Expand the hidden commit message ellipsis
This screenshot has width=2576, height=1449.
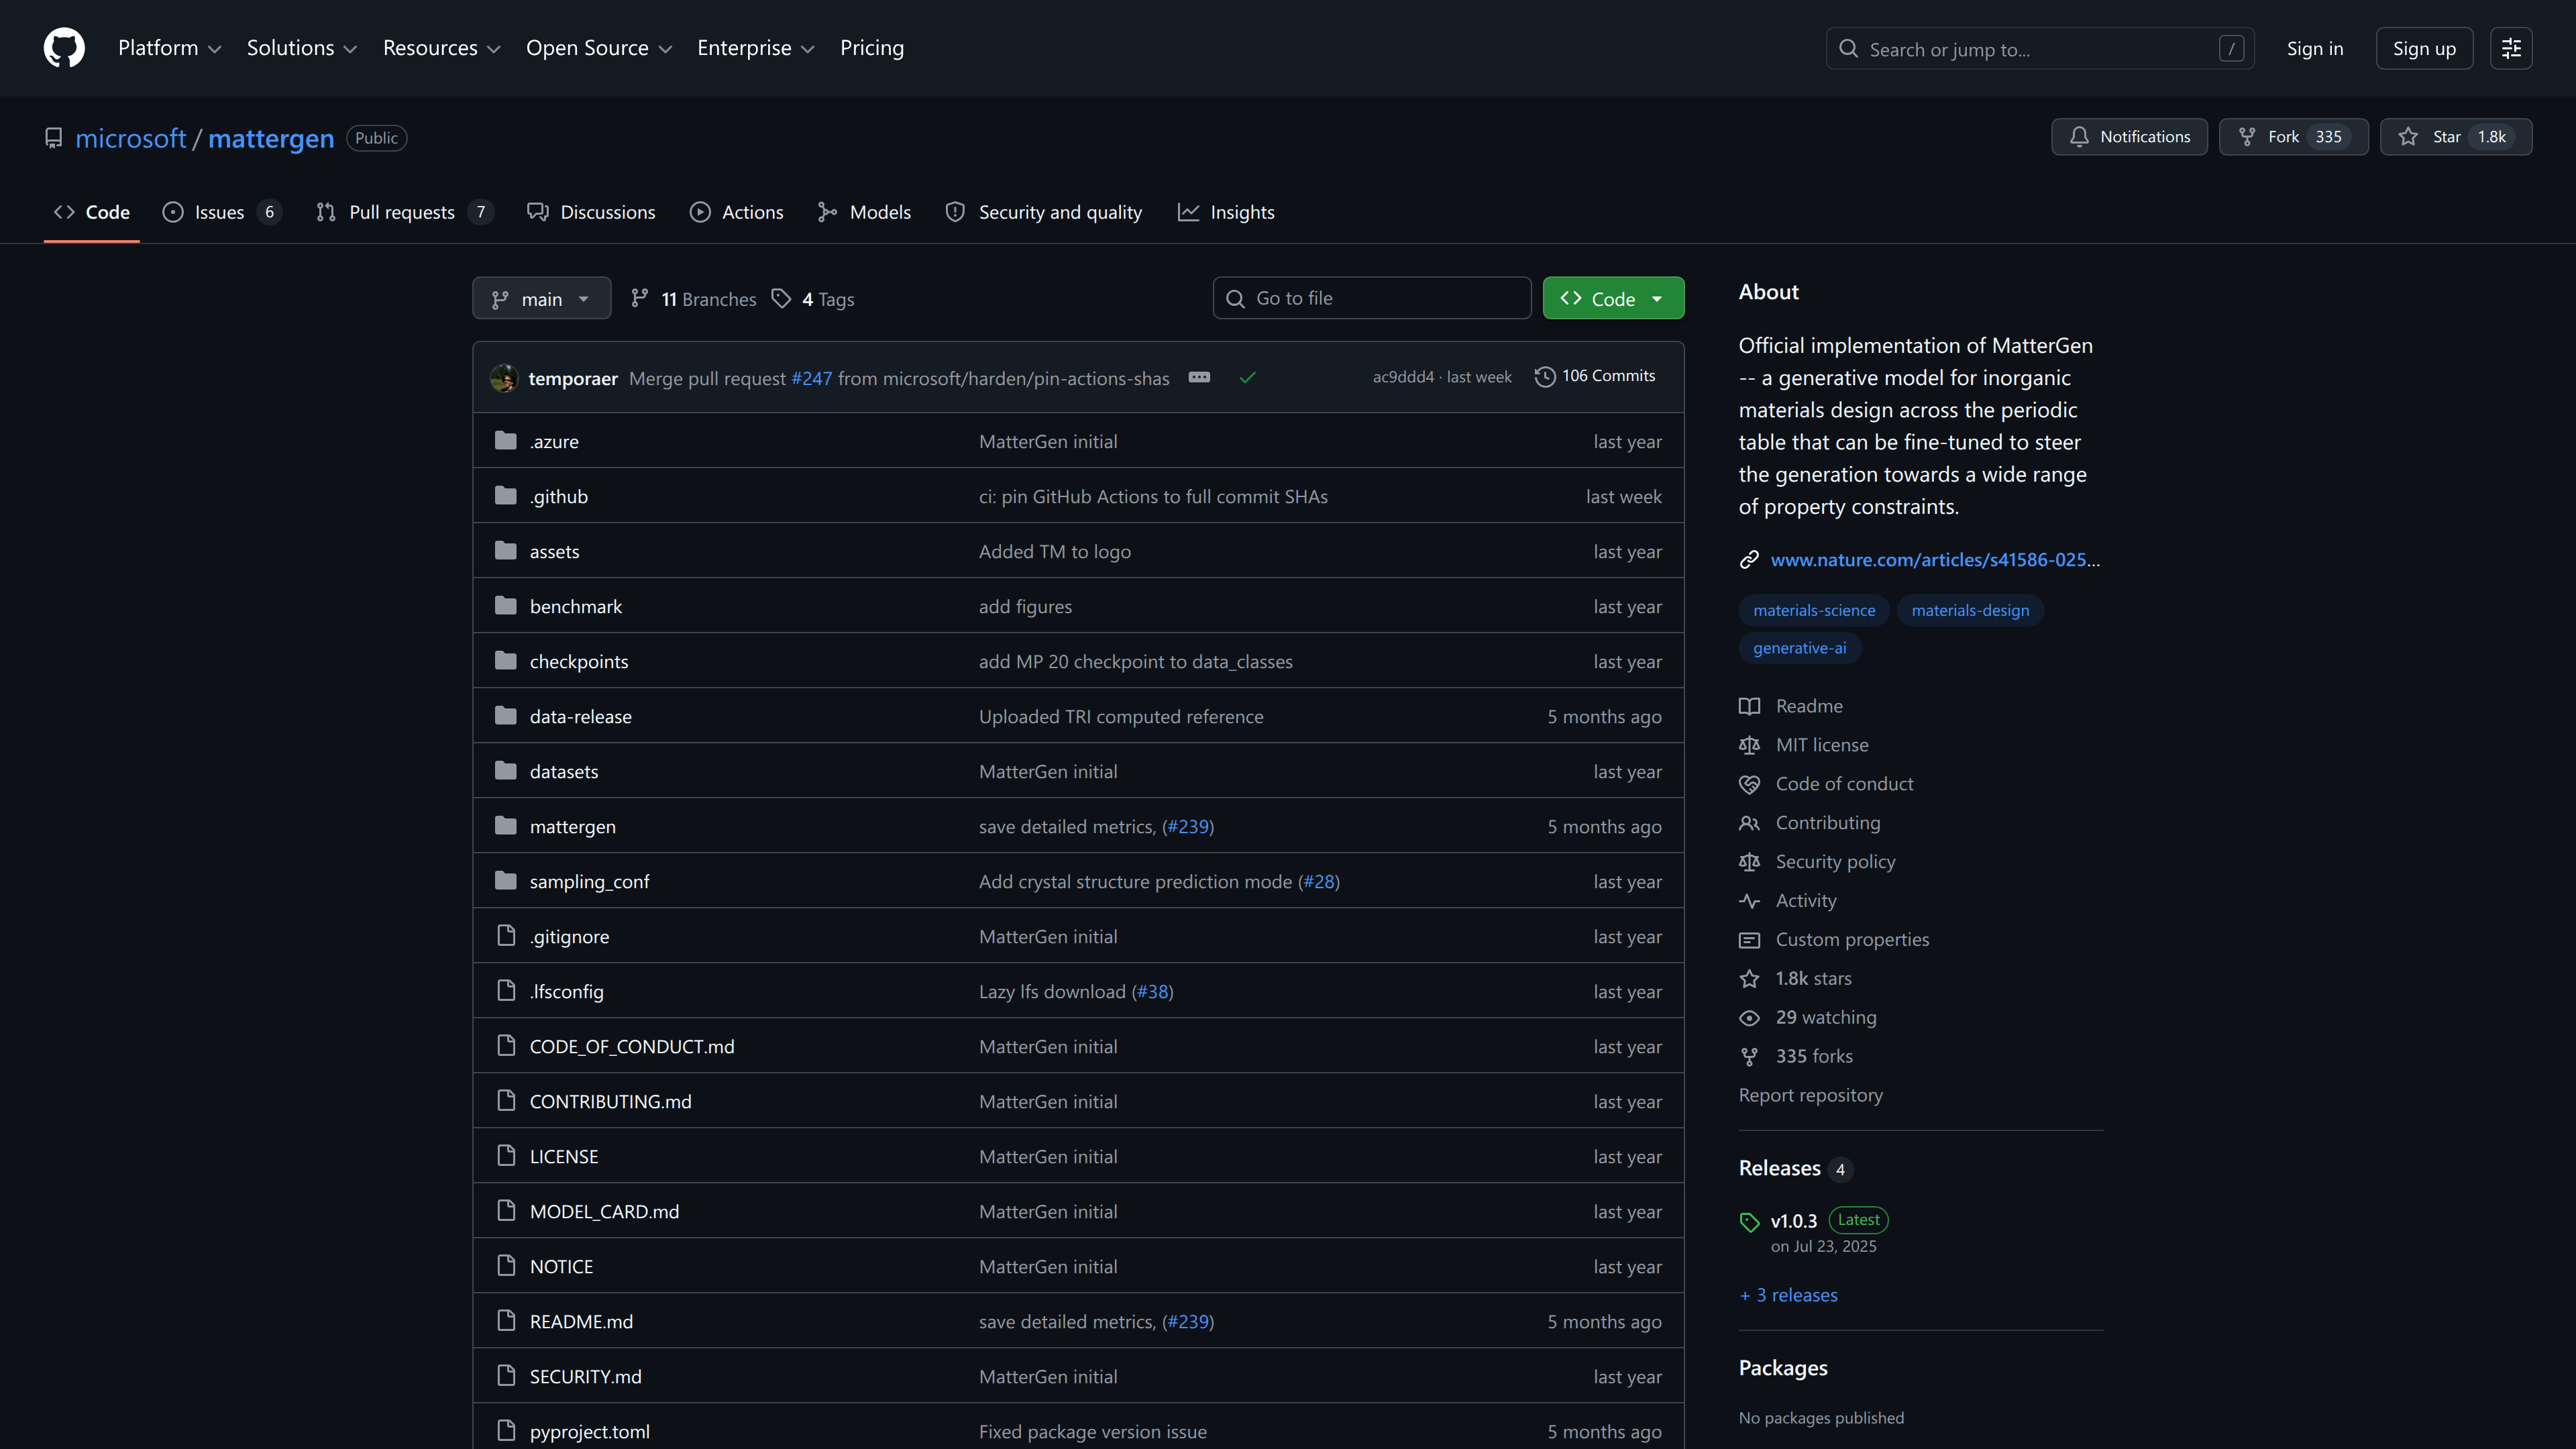tap(1199, 377)
